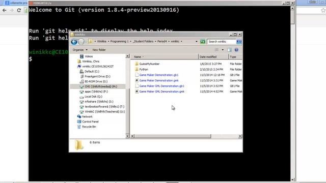
Task: Expand the arrow after Programming 1 breadcrumb
Action: (x=130, y=42)
